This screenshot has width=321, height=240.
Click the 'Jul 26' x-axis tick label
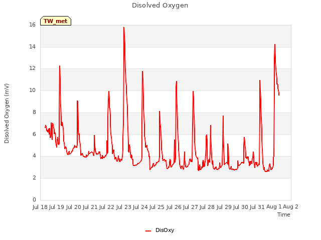tap(174, 207)
